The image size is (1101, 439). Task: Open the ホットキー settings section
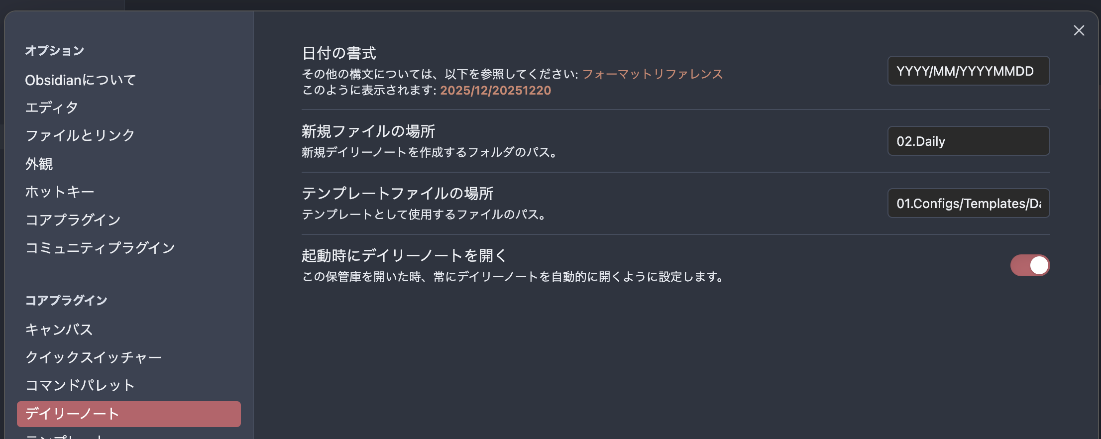[x=60, y=191]
